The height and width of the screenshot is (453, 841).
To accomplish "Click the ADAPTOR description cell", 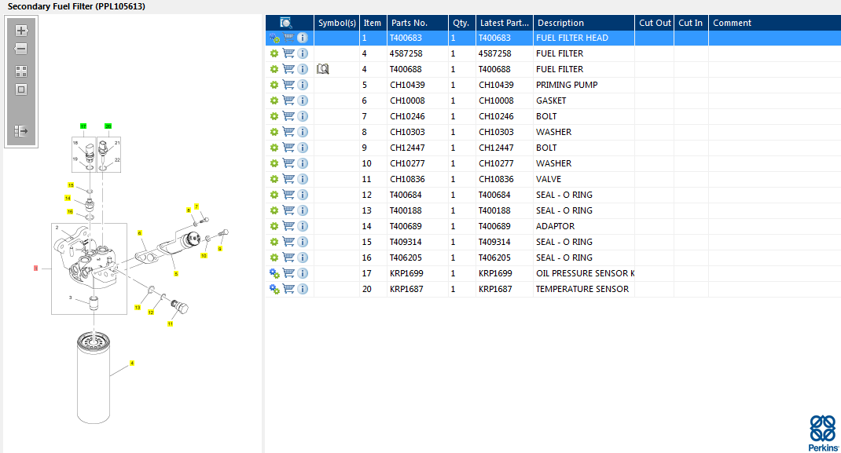I will pos(583,226).
